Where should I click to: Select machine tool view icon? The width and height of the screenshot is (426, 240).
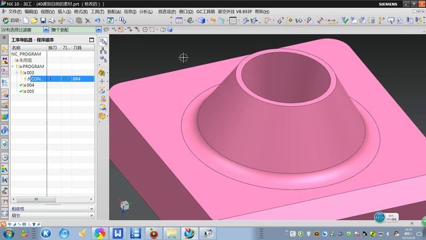click(103, 51)
